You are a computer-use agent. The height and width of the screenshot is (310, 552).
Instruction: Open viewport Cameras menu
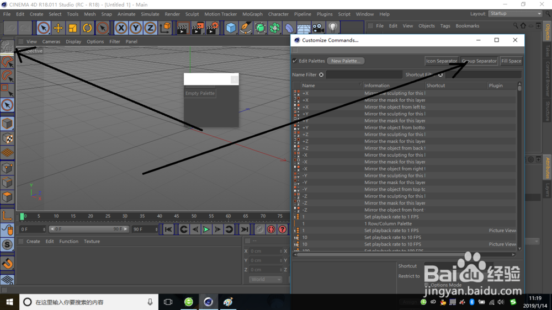click(51, 41)
